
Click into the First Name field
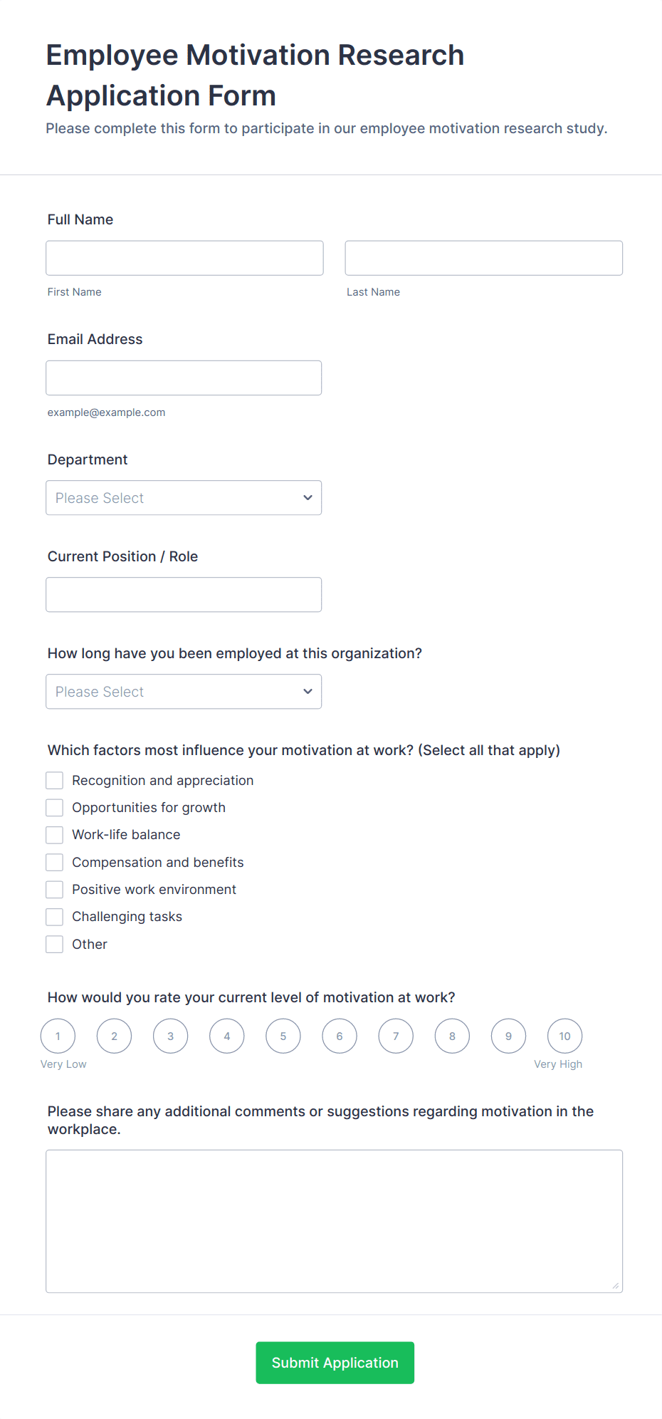point(184,258)
